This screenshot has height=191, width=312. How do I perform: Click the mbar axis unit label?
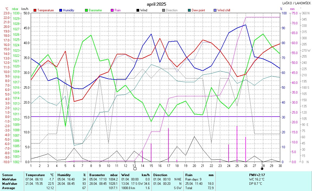coord(15,9)
